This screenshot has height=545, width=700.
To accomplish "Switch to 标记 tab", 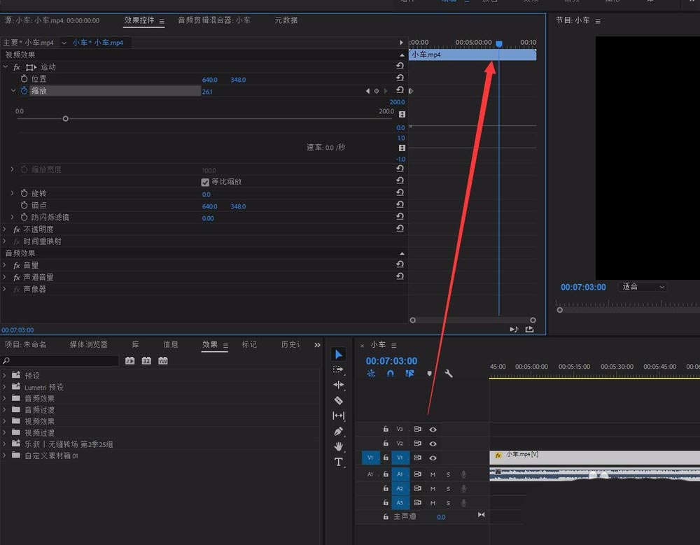I will click(x=249, y=345).
